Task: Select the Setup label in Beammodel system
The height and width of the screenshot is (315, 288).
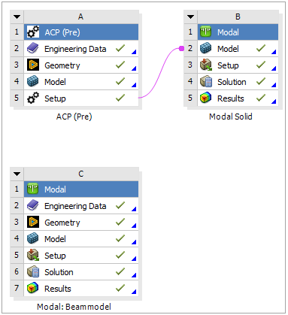Action: pyautogui.click(x=55, y=256)
